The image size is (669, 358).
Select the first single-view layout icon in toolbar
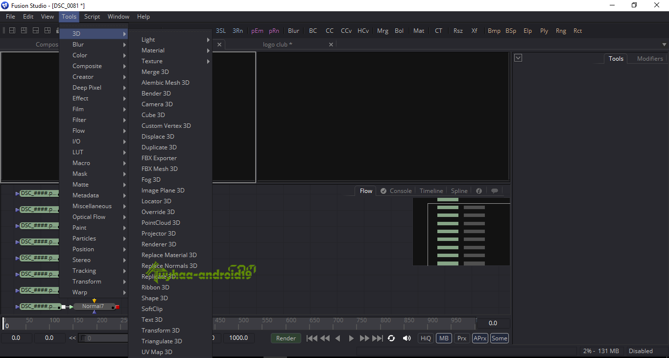12,30
